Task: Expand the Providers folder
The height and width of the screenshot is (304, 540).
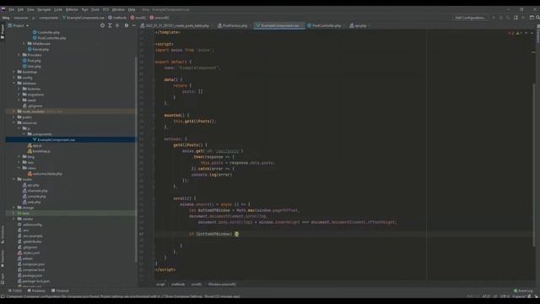Action: click(x=19, y=55)
